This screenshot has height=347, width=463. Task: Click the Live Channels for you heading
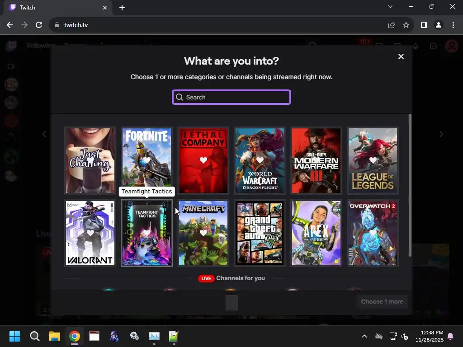click(232, 278)
